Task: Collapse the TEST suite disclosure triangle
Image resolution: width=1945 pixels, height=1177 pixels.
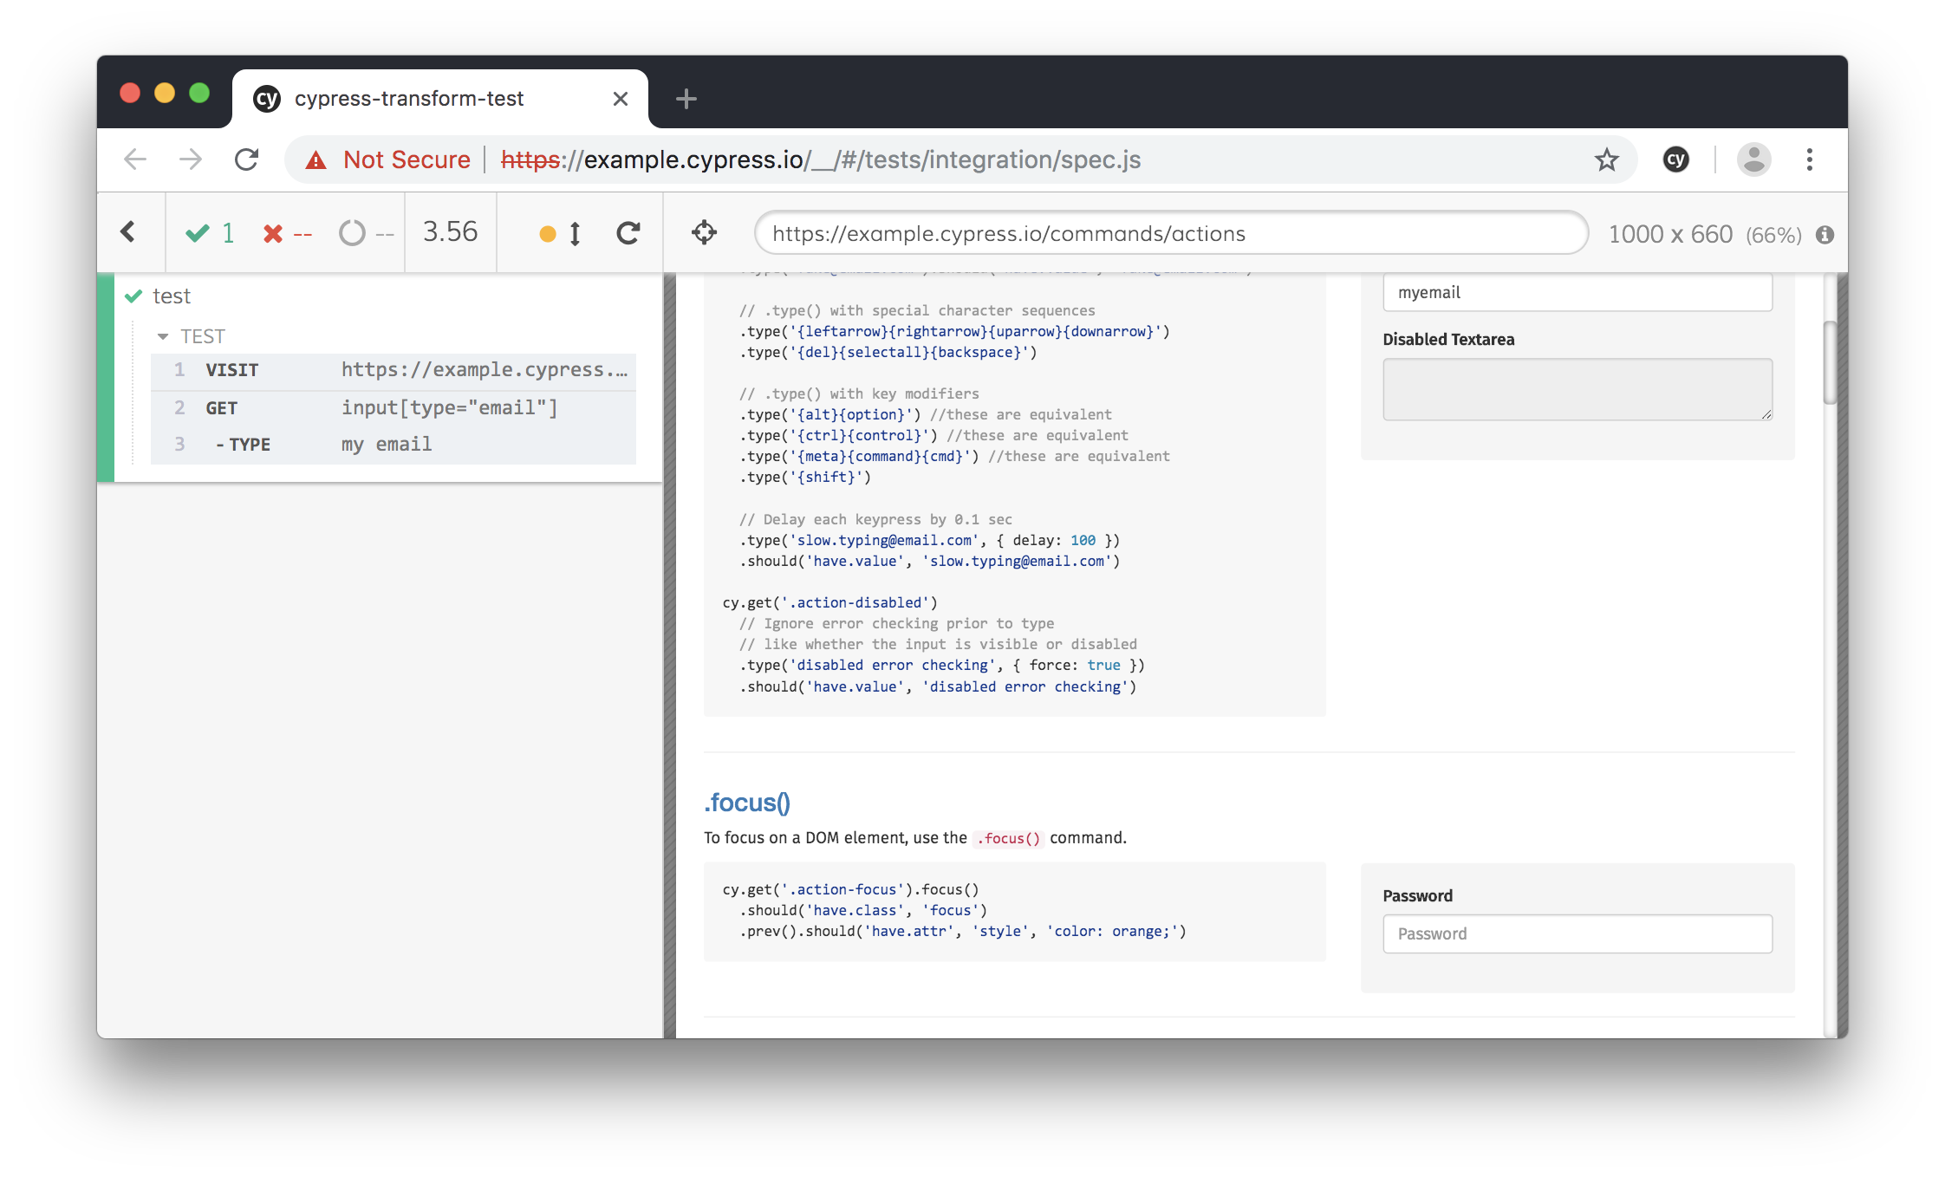Action: [164, 336]
